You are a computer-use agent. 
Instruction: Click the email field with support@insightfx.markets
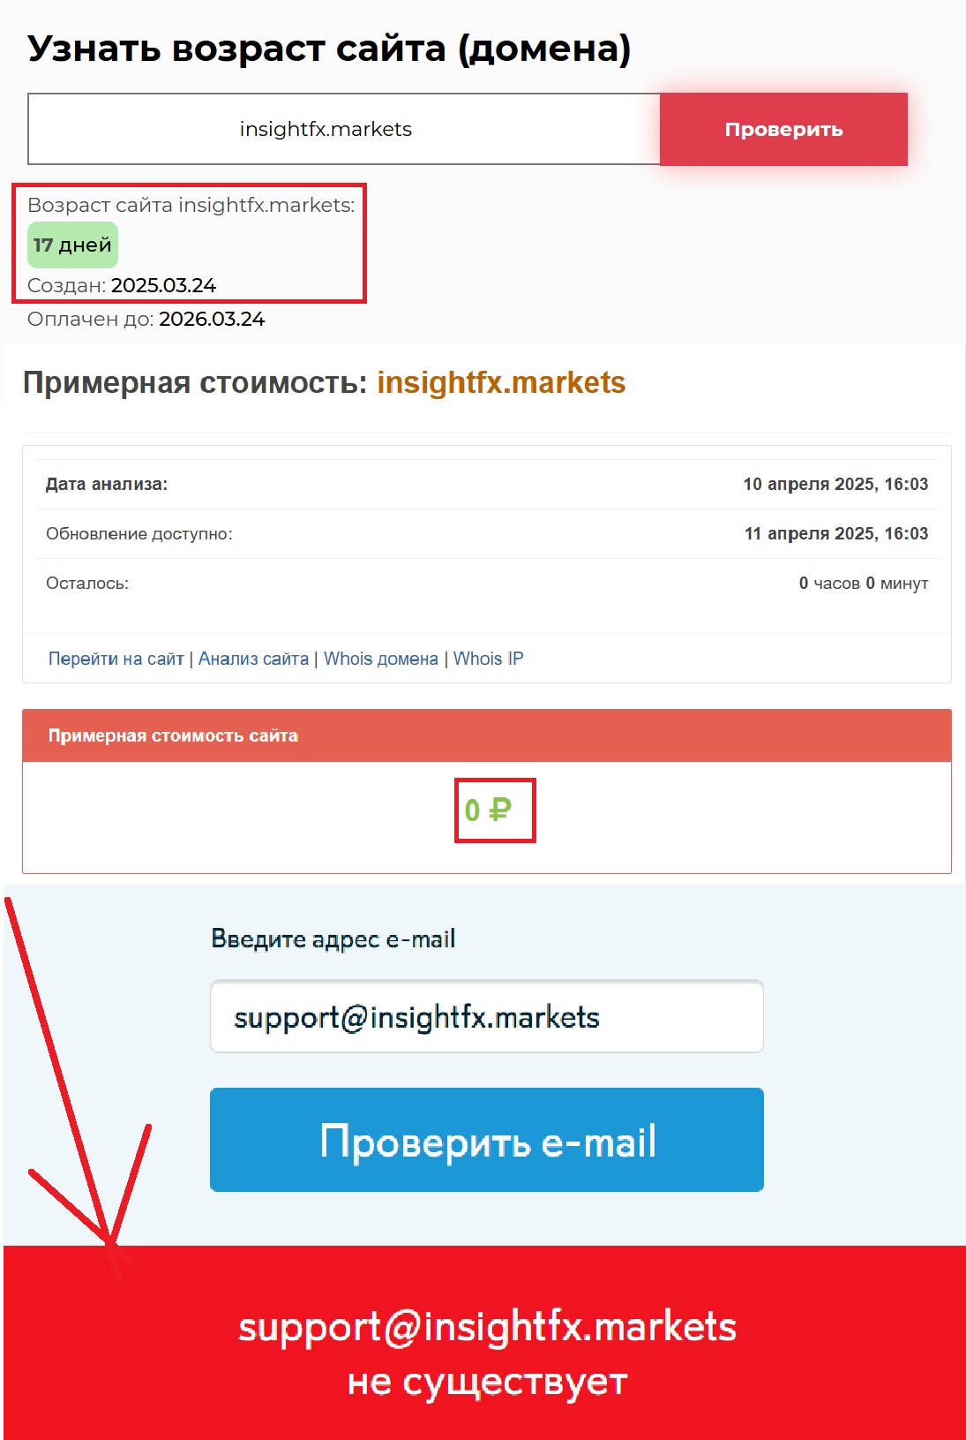click(x=487, y=1016)
